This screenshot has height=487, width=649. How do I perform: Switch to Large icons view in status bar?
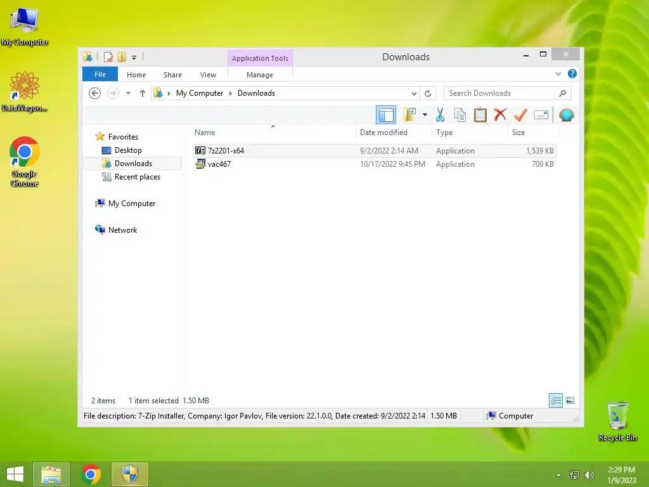(x=570, y=401)
